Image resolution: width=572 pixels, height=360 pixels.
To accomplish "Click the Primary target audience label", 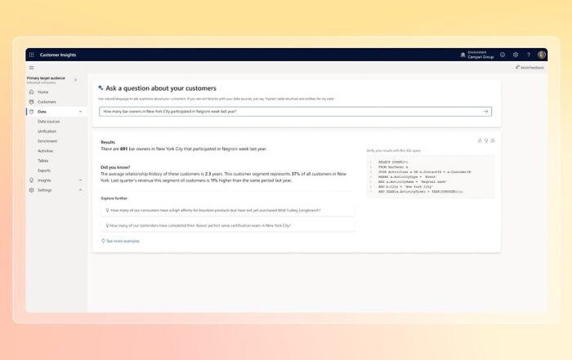I will (46, 78).
